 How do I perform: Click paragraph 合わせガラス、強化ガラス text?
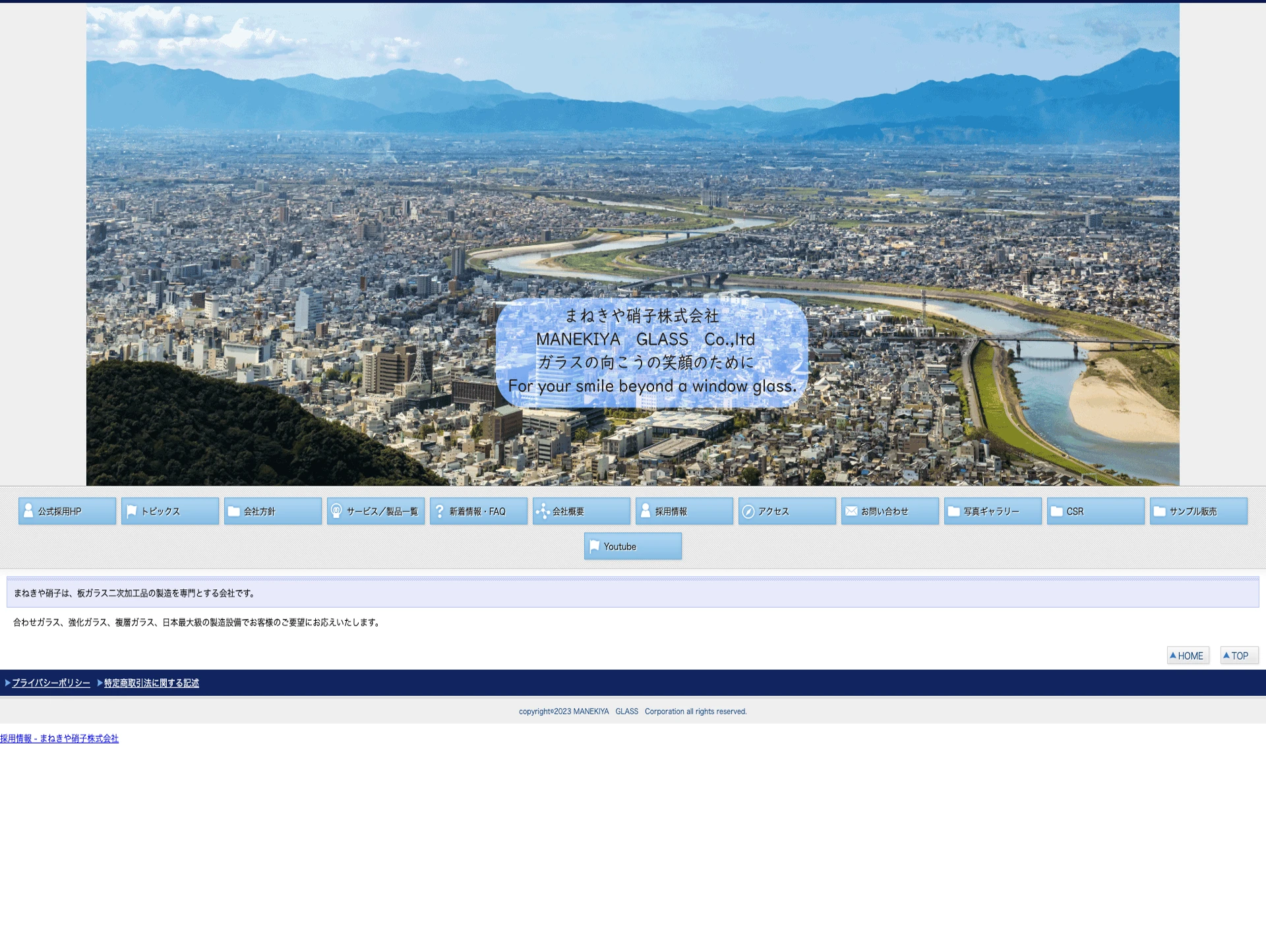(198, 622)
